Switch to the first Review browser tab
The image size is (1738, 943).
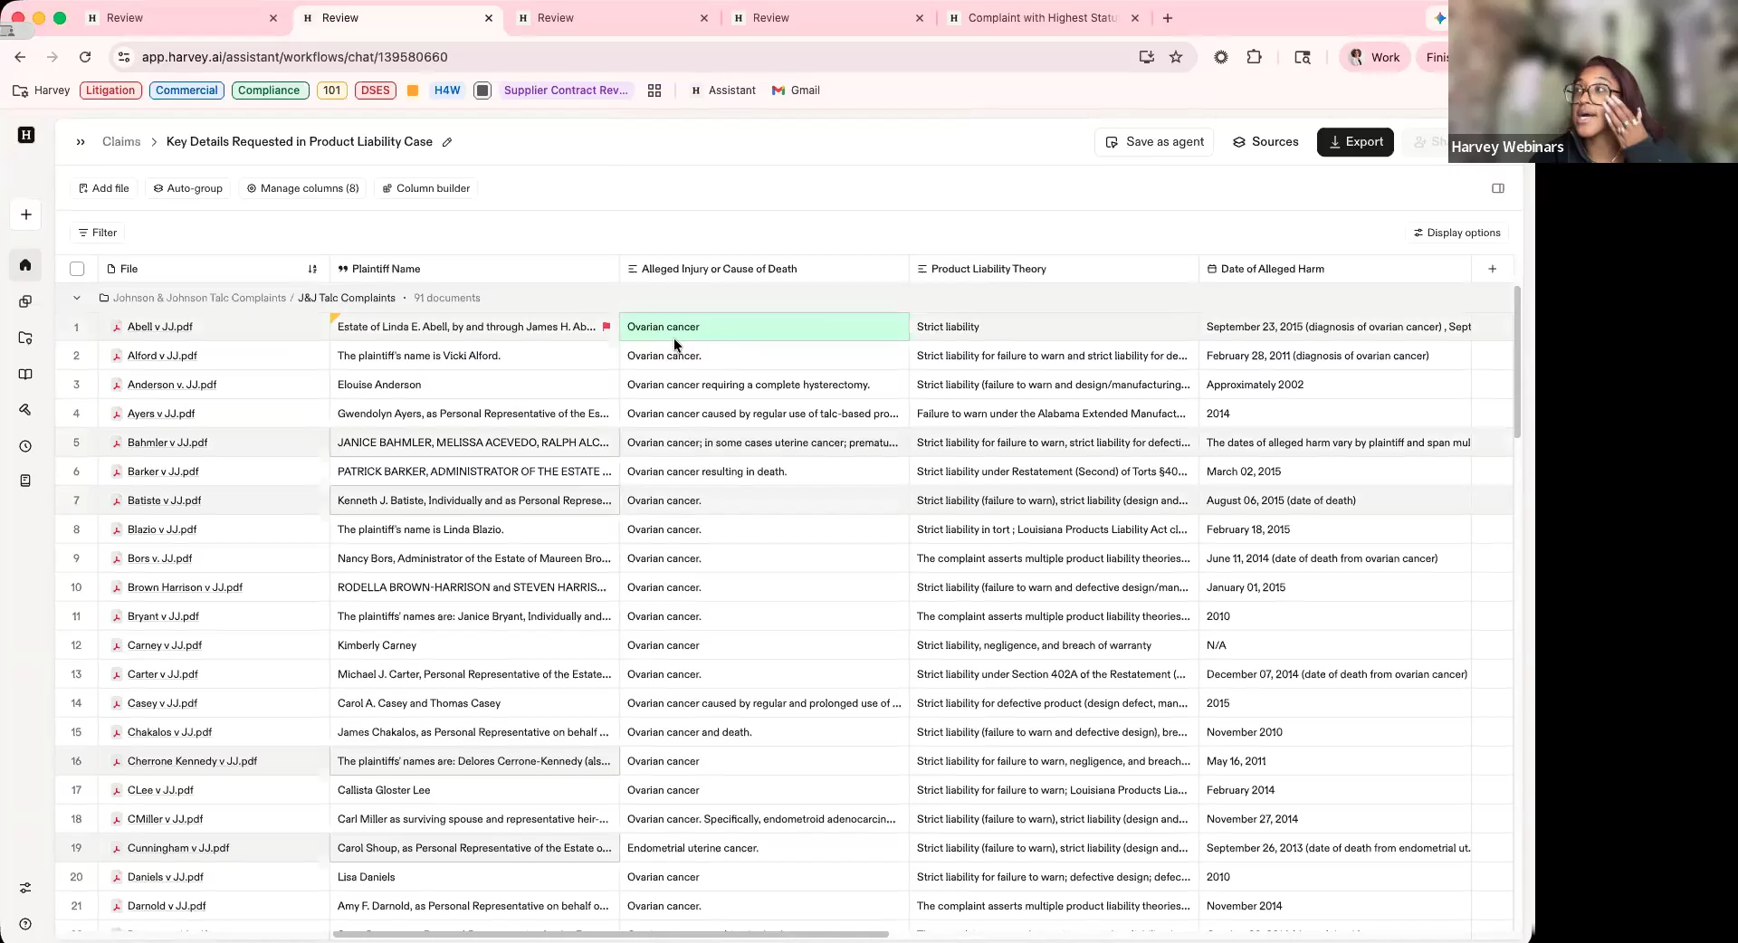click(181, 18)
